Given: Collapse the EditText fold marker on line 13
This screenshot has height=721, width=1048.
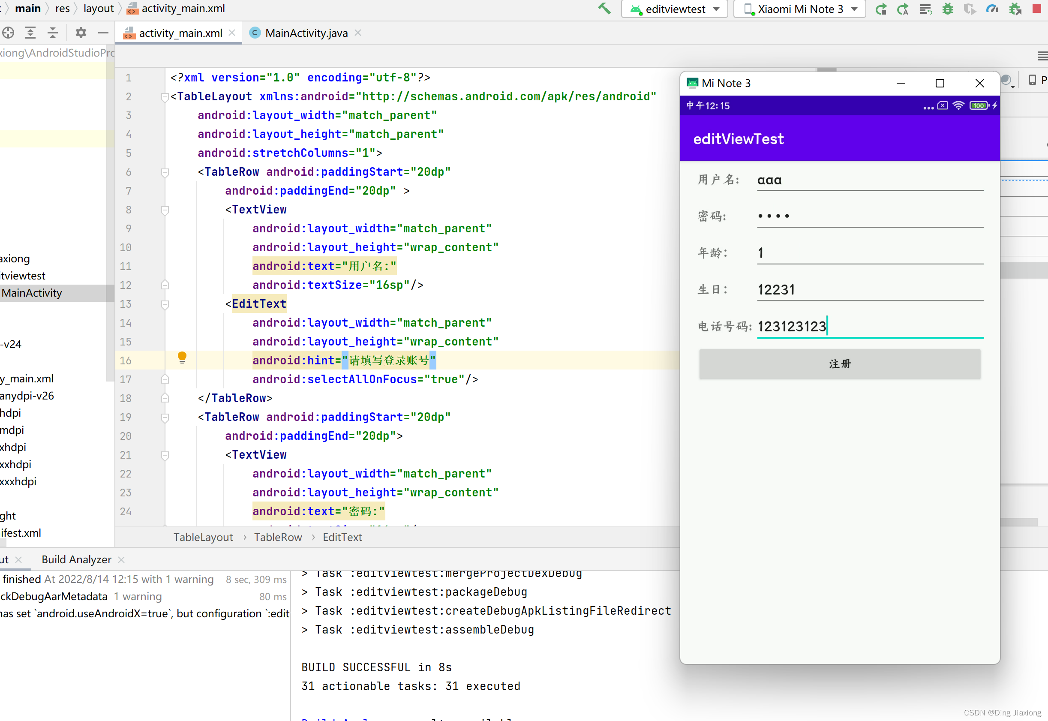Looking at the screenshot, I should pyautogui.click(x=165, y=304).
